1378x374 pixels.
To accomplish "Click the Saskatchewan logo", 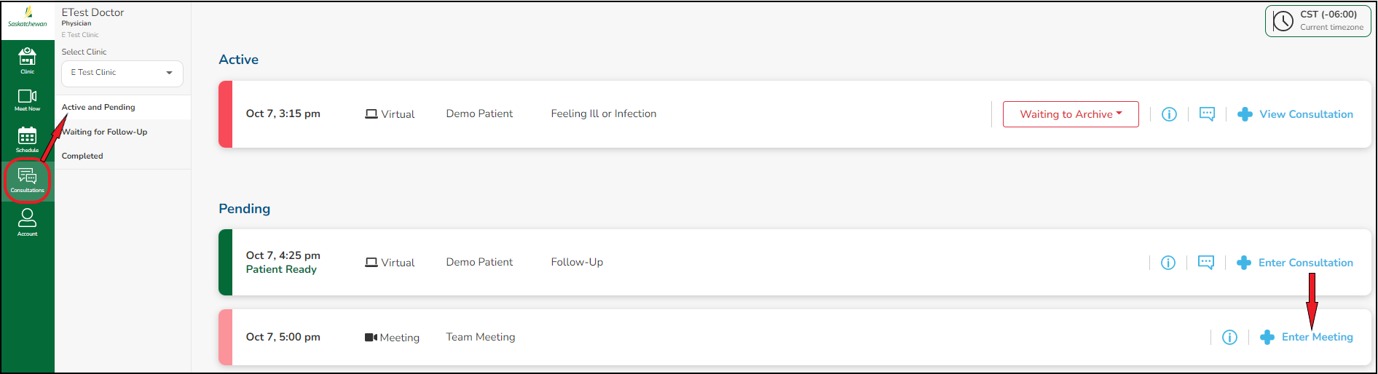I will 28,17.
